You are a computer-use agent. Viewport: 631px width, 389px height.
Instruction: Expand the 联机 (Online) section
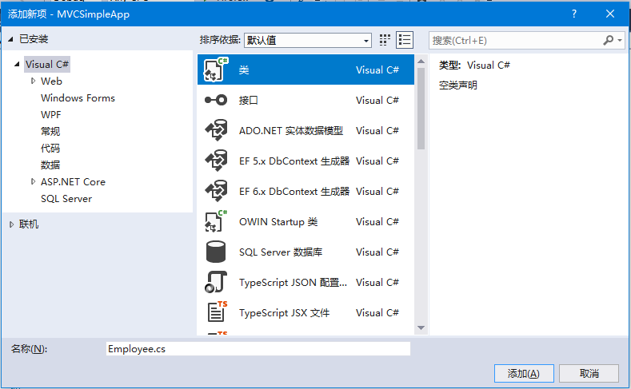(11, 224)
